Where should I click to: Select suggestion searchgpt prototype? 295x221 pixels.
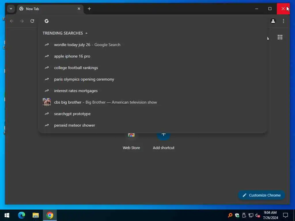[153, 114]
